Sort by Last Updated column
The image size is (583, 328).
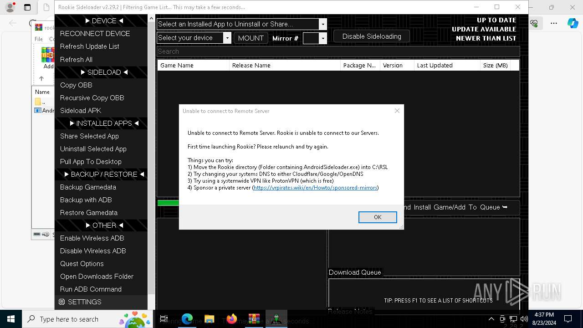[447, 66]
